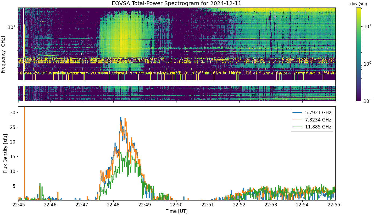
Task: Click the 22:49 time tick label
Action: pyautogui.click(x=145, y=205)
